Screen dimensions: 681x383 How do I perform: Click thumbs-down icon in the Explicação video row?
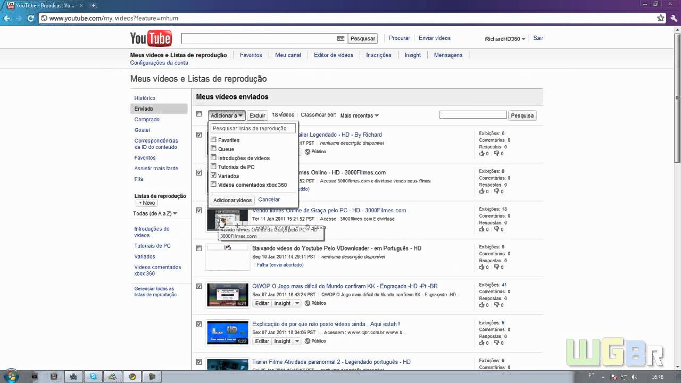point(496,343)
